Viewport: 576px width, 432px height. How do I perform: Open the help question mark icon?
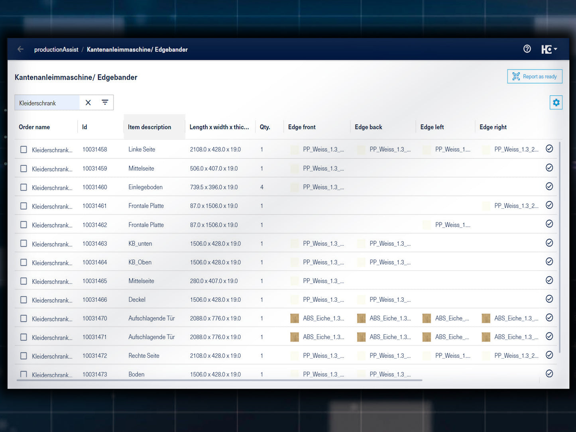[527, 49]
